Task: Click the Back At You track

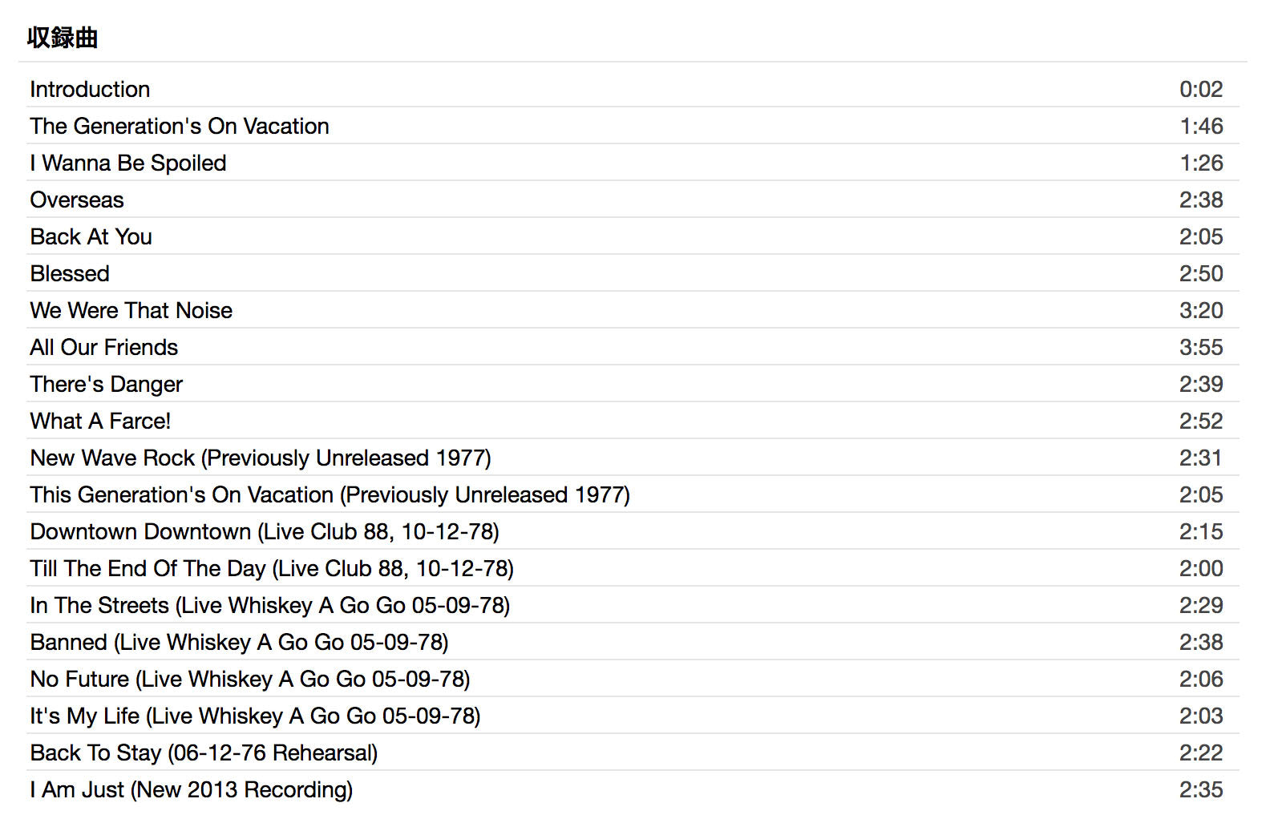Action: click(x=91, y=236)
